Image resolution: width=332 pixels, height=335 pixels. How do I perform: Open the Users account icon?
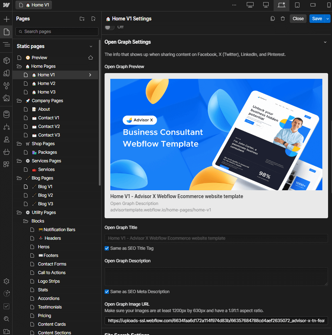click(x=6, y=139)
